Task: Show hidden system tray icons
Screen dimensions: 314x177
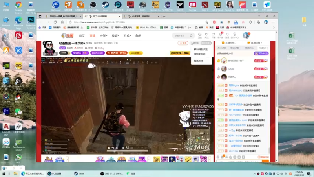Action: pos(254,173)
